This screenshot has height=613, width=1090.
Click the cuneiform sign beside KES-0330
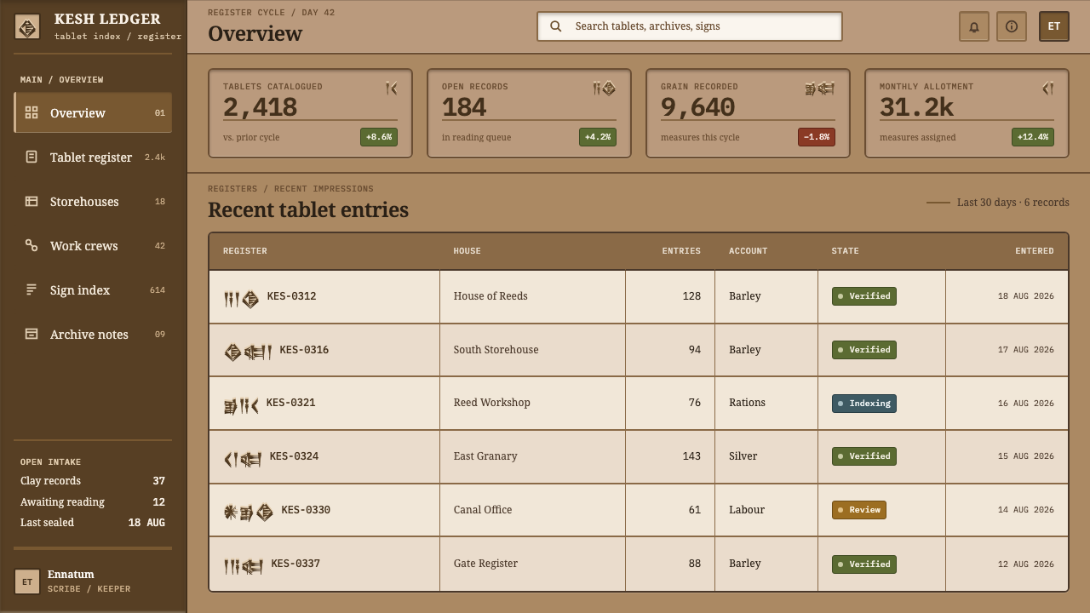tap(249, 513)
